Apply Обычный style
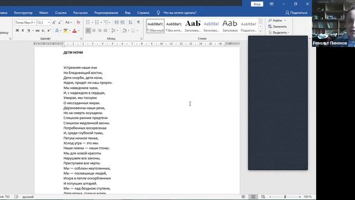Image resolution: width=355 pixels, height=200 pixels. click(x=155, y=26)
